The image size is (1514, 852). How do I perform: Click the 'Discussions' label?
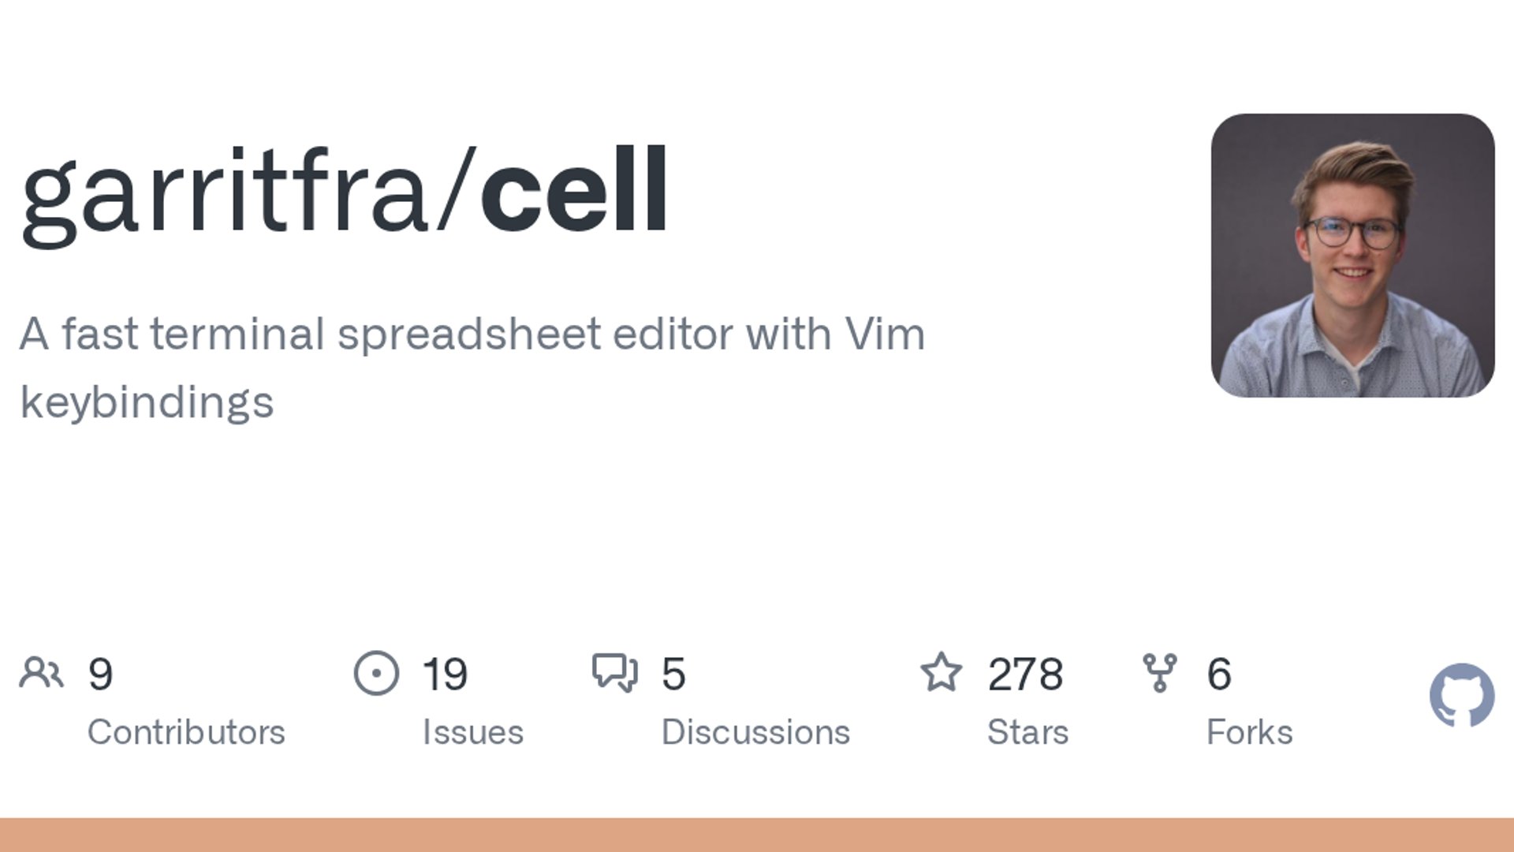pyautogui.click(x=755, y=732)
